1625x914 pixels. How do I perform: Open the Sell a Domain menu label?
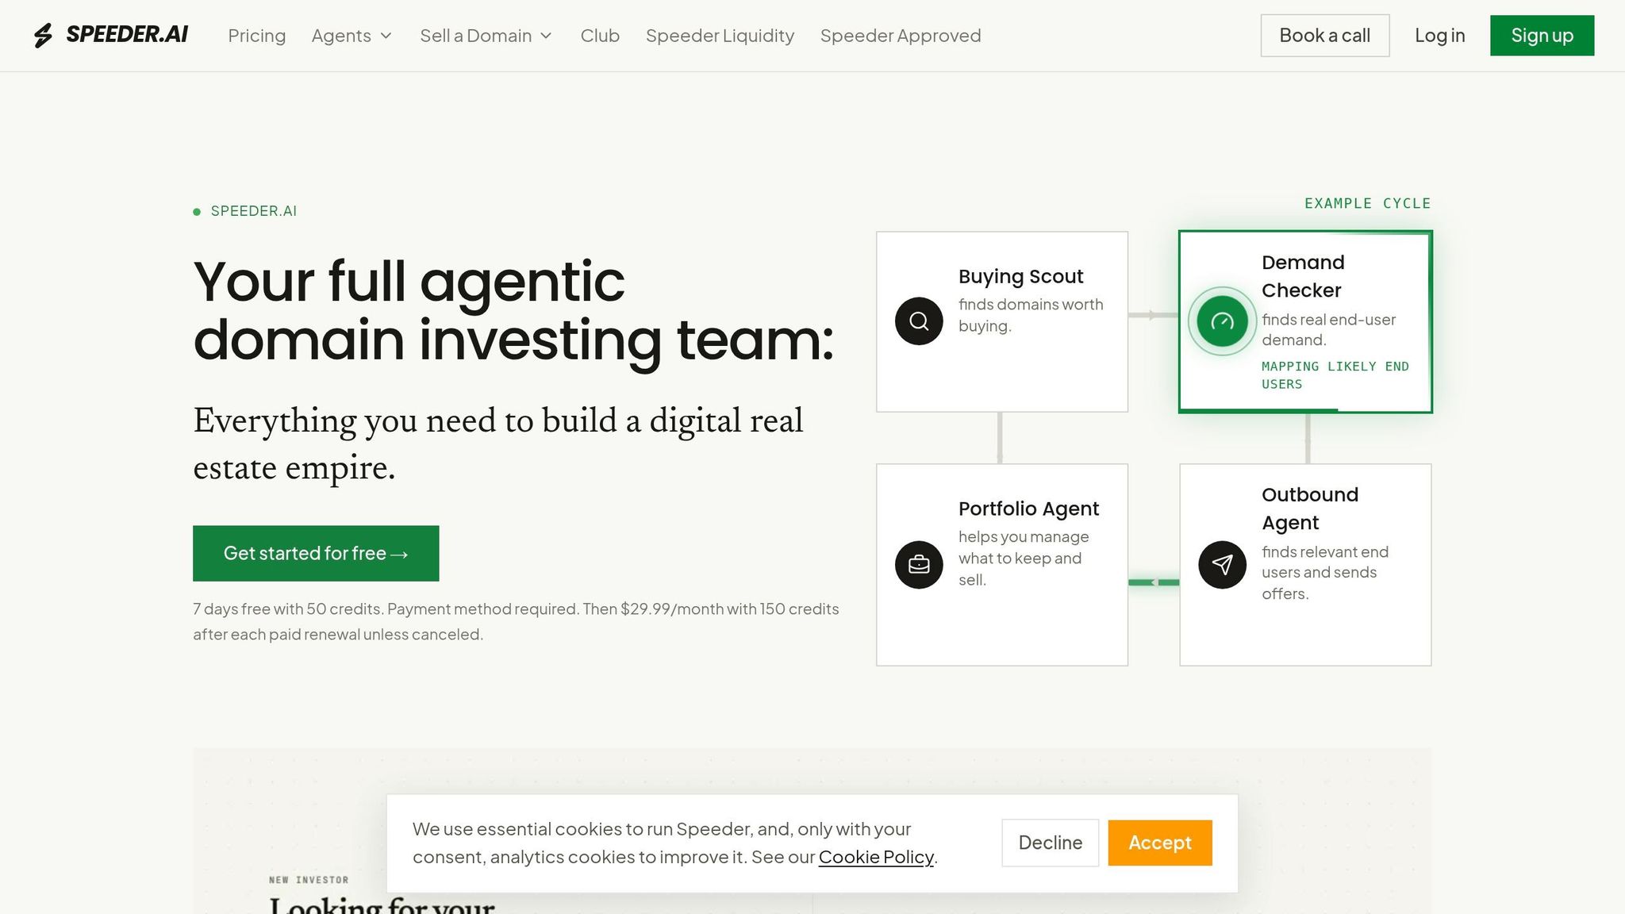click(476, 36)
